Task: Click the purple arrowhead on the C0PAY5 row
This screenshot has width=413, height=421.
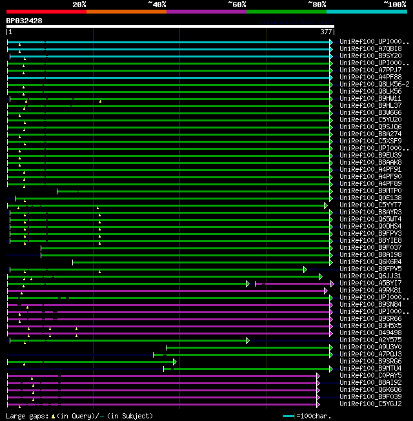Action: (318, 376)
